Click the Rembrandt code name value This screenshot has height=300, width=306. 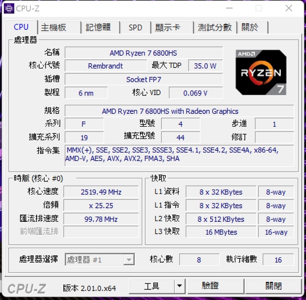(105, 66)
